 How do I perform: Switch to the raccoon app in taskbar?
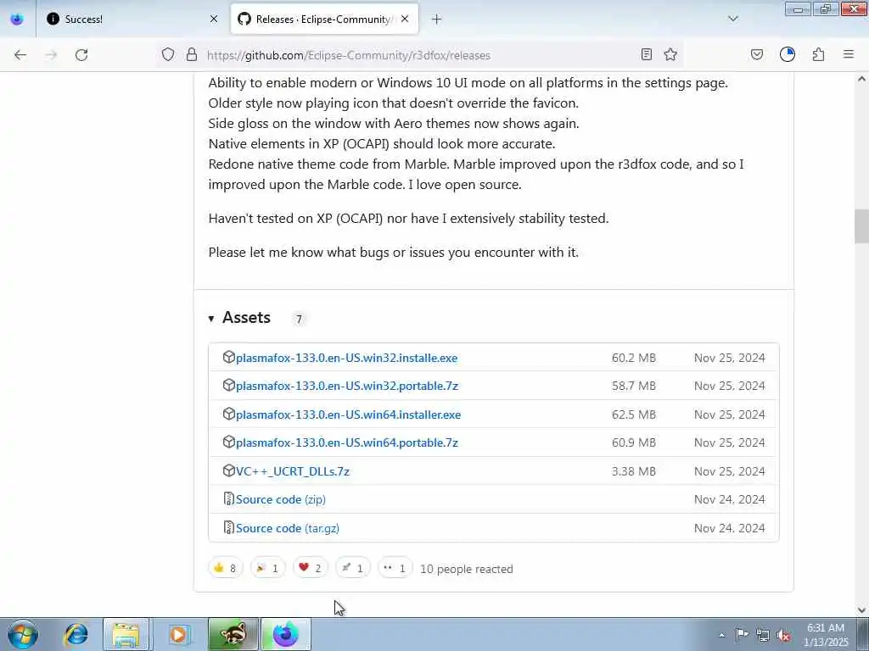click(x=233, y=634)
